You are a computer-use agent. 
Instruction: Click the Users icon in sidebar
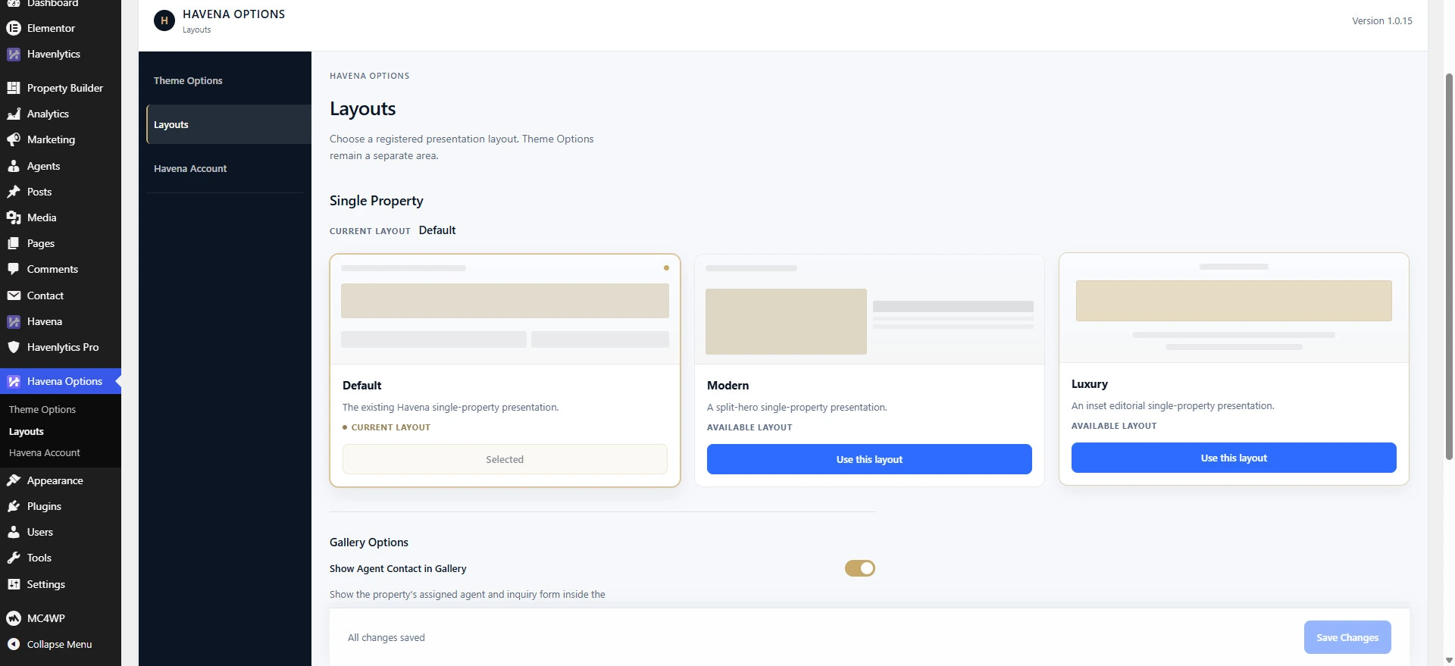(x=14, y=532)
